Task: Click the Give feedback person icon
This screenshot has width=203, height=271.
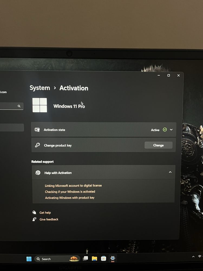Action: (34, 219)
